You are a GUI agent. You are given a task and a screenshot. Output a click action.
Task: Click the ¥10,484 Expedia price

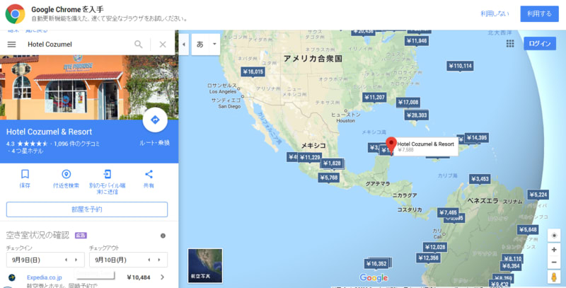click(x=138, y=277)
